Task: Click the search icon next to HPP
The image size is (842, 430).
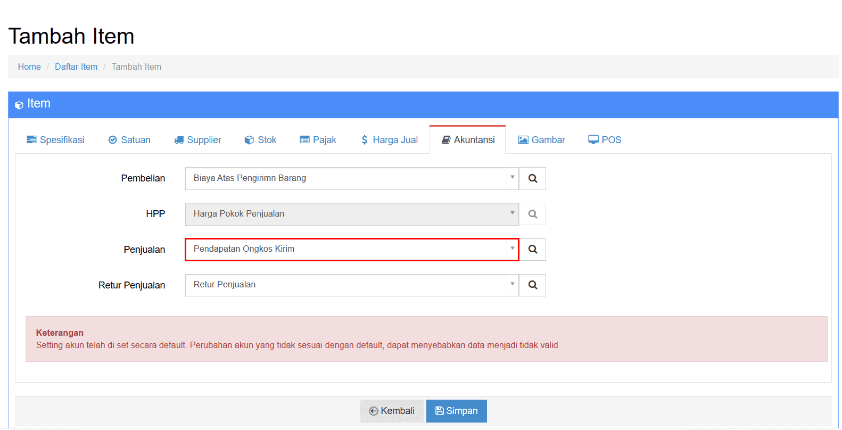Action: tap(532, 214)
